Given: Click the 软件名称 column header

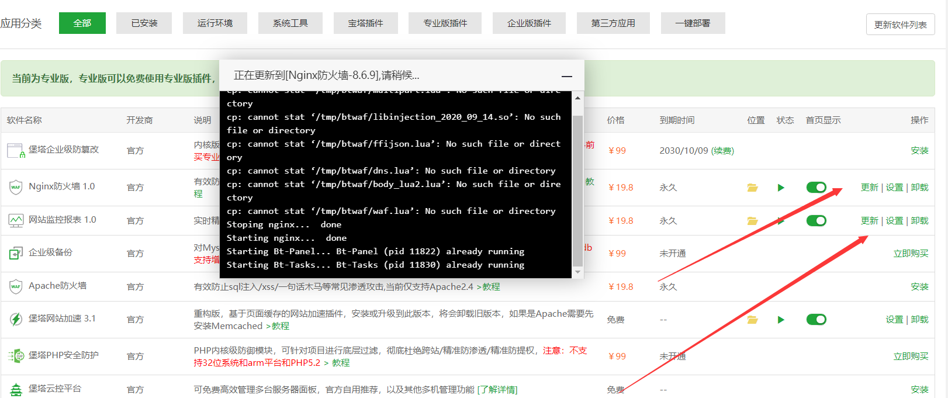Looking at the screenshot, I should tap(25, 120).
